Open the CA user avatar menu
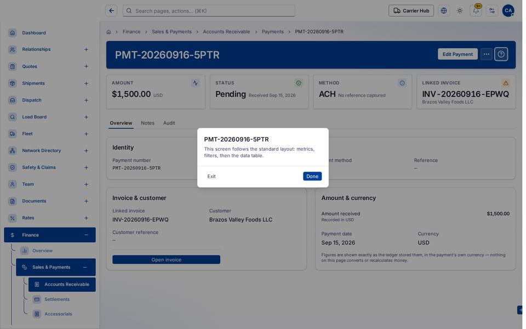Viewport: 526px width, 329px height. point(508,11)
